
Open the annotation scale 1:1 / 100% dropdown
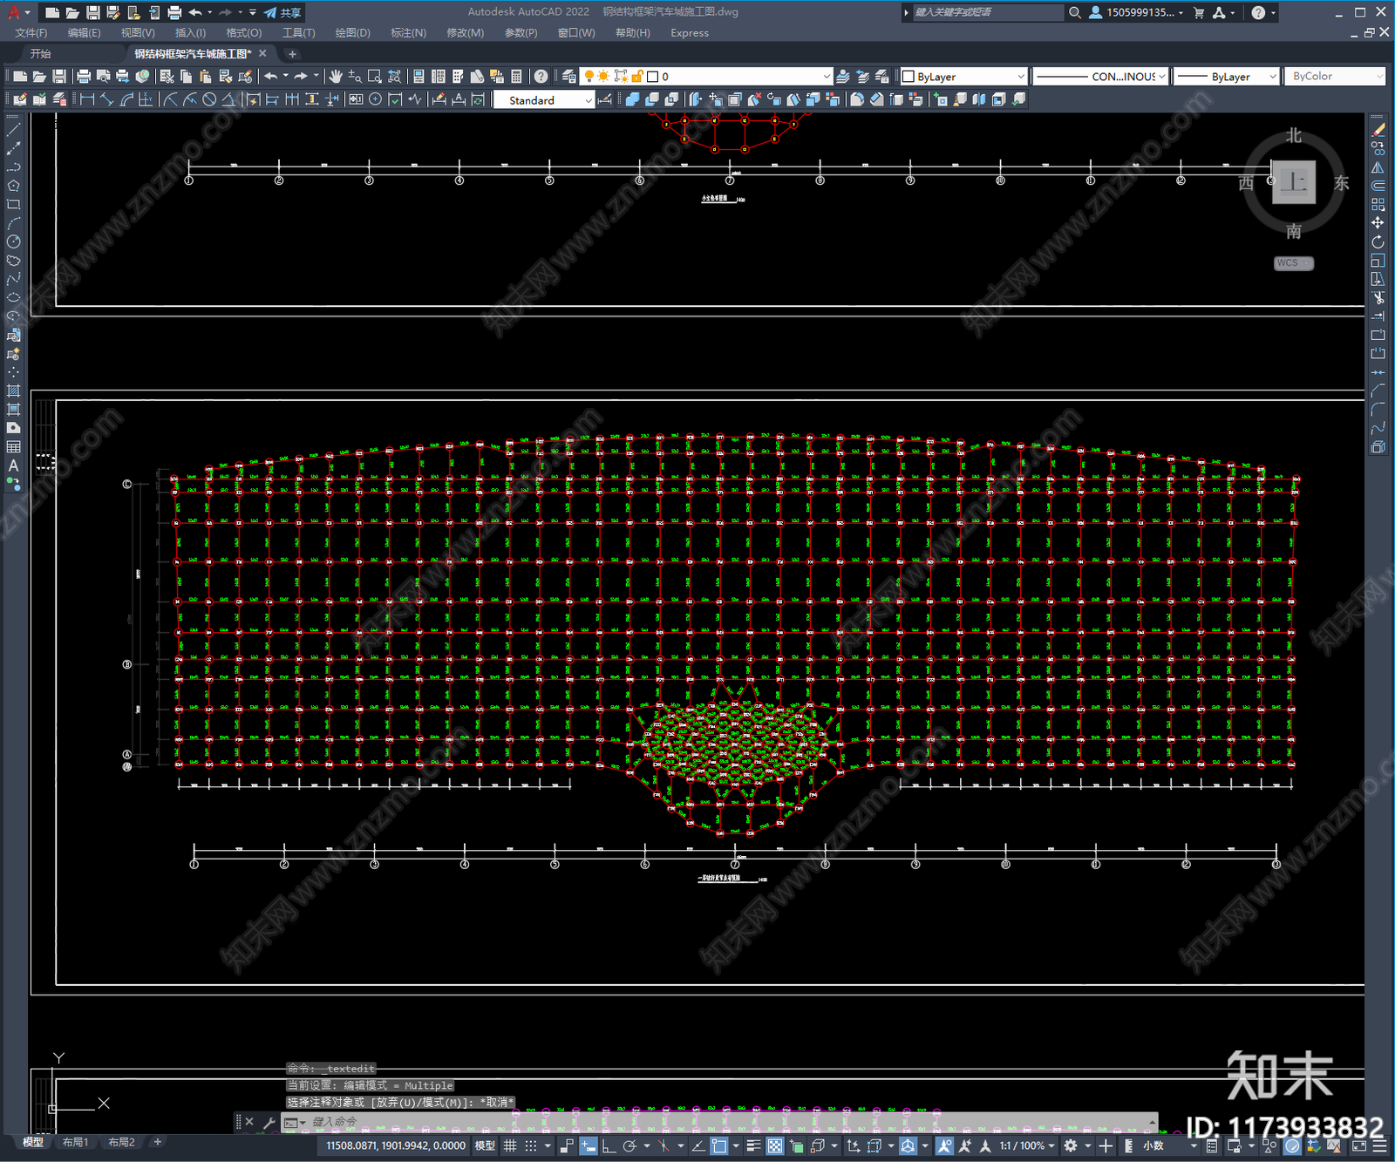[x=1026, y=1145]
